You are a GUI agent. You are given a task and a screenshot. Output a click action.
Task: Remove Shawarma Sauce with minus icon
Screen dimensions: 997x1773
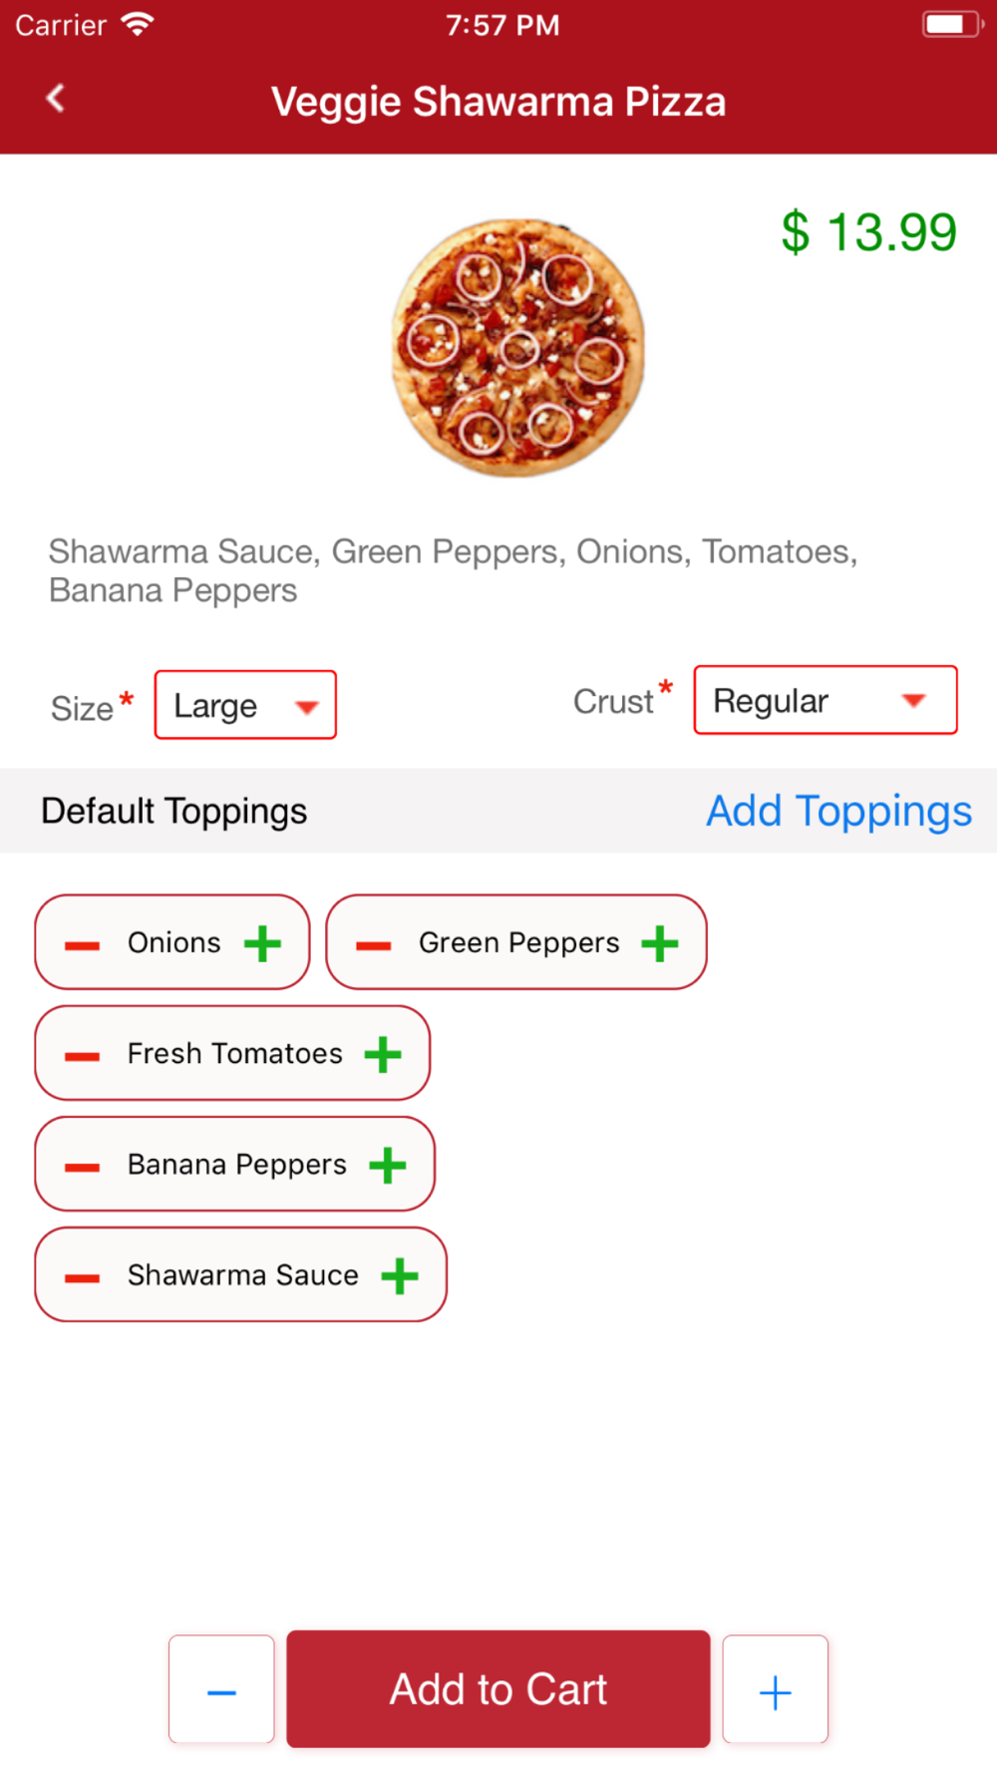tap(82, 1277)
